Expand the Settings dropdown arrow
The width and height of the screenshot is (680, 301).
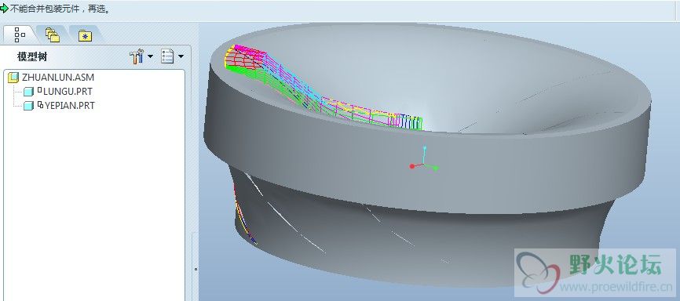point(150,56)
